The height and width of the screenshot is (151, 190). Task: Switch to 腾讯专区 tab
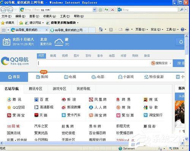36,89
